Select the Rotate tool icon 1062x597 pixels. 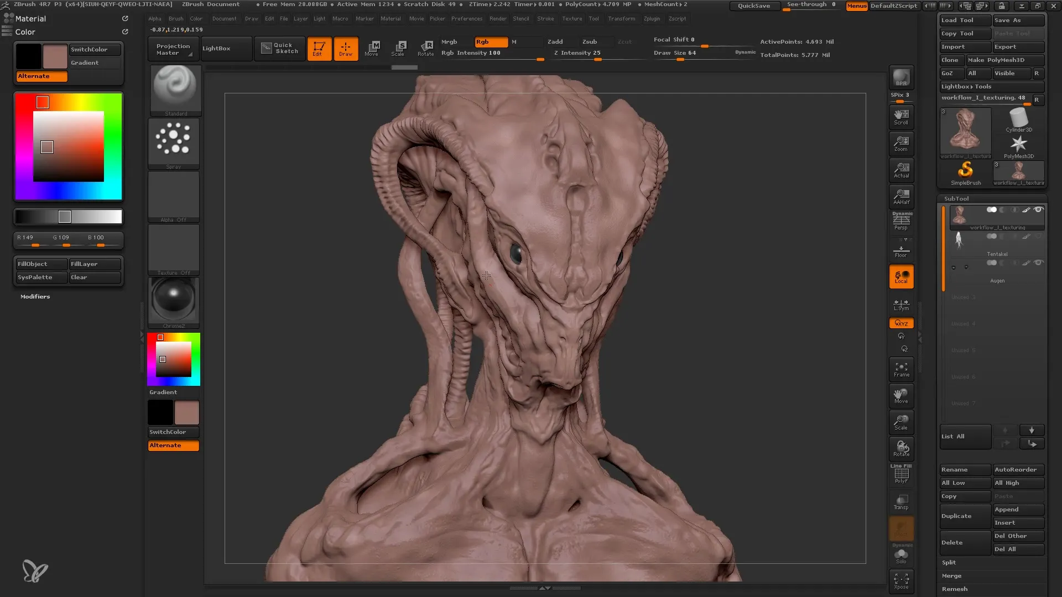[x=425, y=46]
